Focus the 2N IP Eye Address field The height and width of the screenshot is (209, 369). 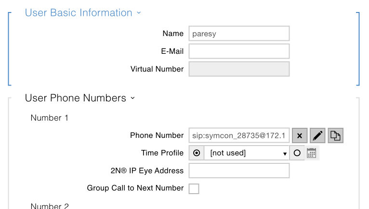(239, 171)
